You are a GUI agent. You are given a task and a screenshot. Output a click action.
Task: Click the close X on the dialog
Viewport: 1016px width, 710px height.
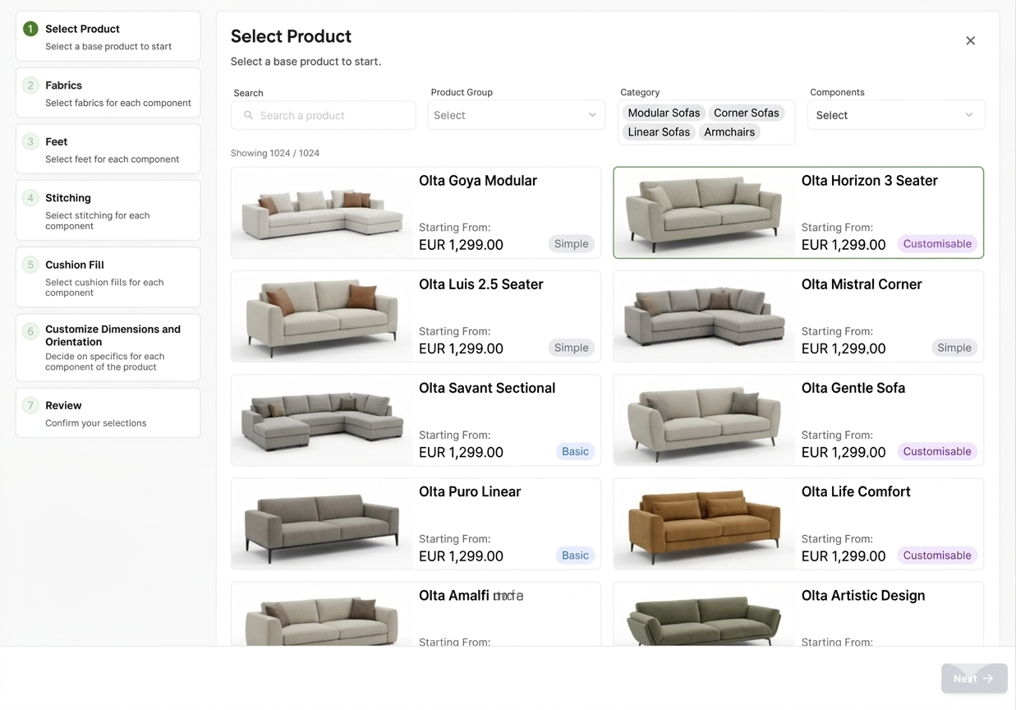click(970, 40)
